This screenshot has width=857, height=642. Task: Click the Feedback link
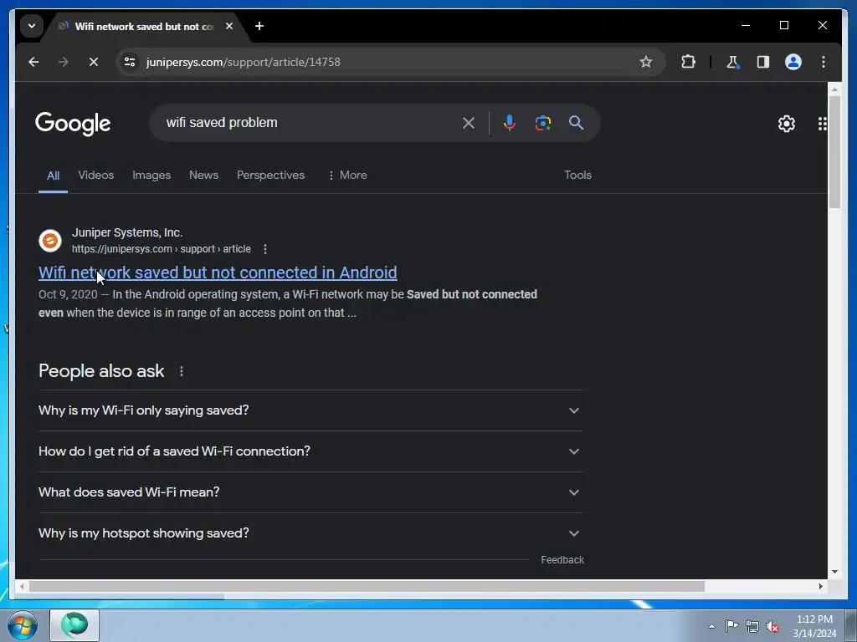pos(562,560)
